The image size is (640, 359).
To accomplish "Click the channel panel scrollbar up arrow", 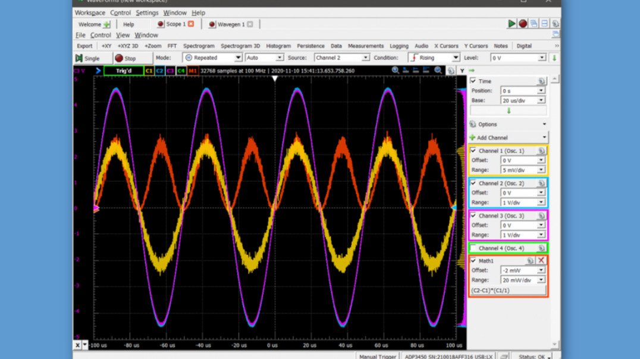I will [554, 79].
